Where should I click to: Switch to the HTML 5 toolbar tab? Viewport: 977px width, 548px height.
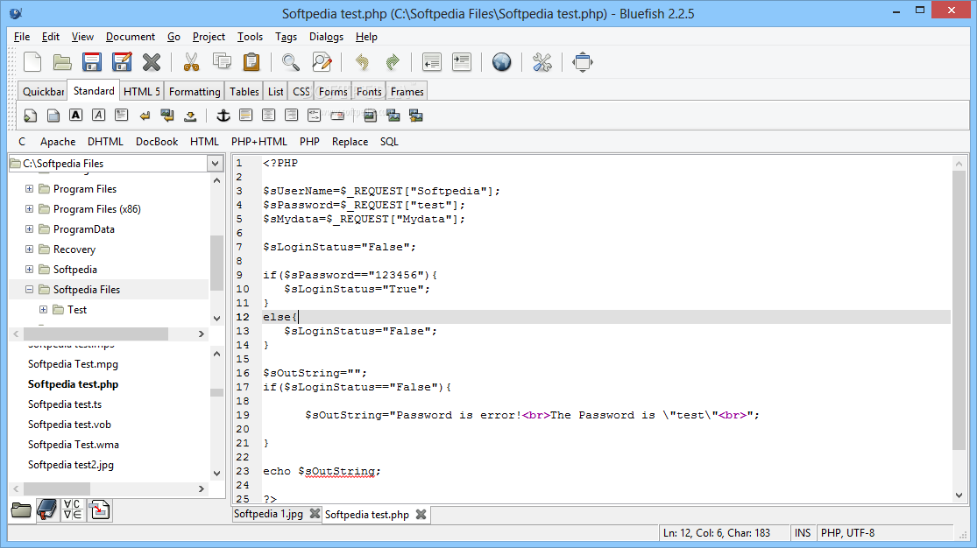(141, 92)
